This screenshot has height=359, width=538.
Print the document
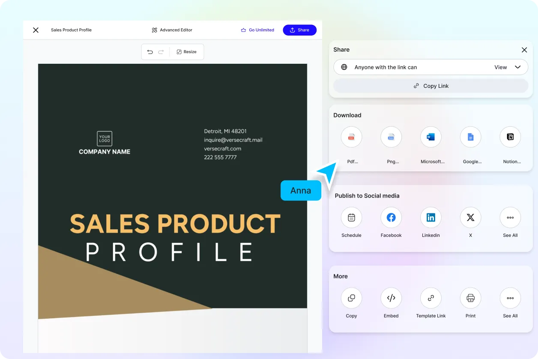470,298
